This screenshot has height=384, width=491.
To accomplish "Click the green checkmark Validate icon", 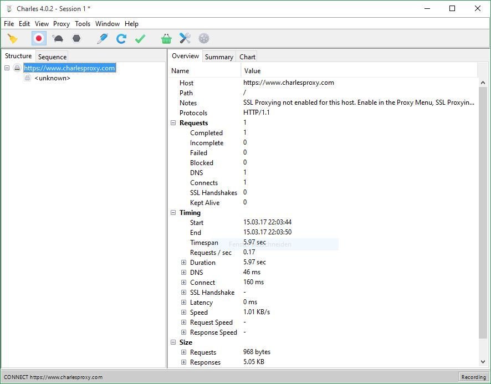I will (x=140, y=39).
